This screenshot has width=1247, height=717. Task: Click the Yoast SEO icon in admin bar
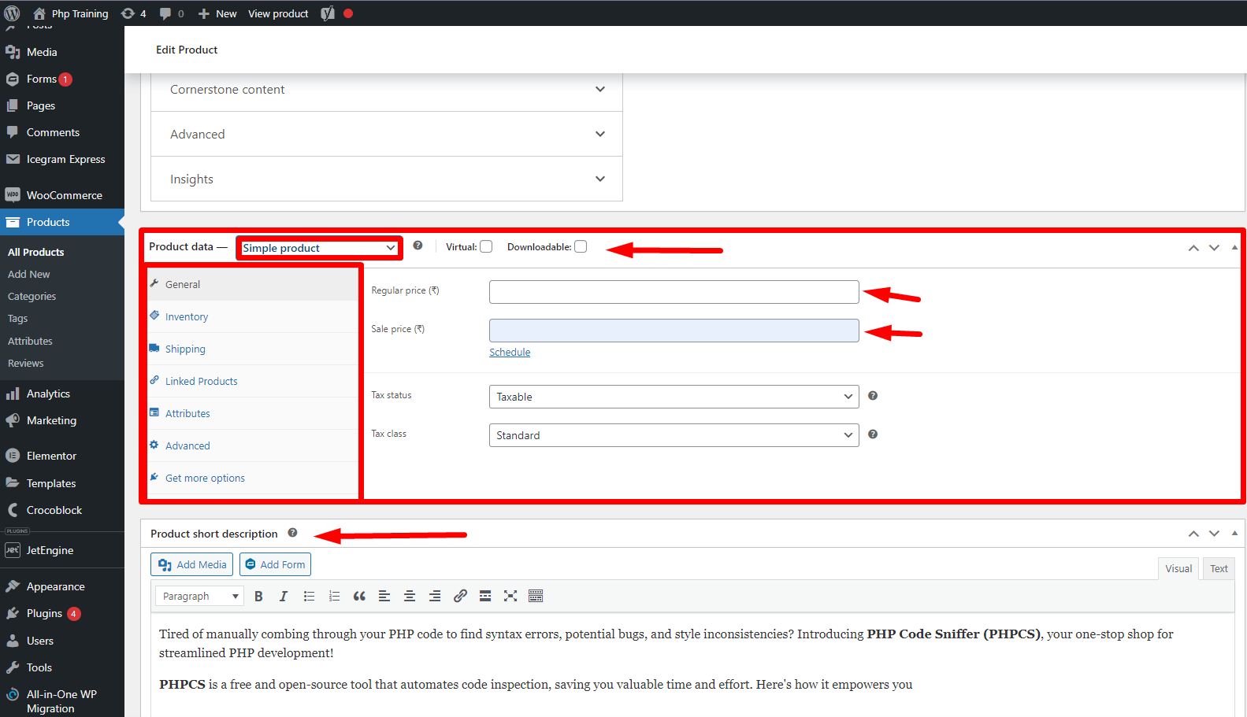tap(328, 13)
